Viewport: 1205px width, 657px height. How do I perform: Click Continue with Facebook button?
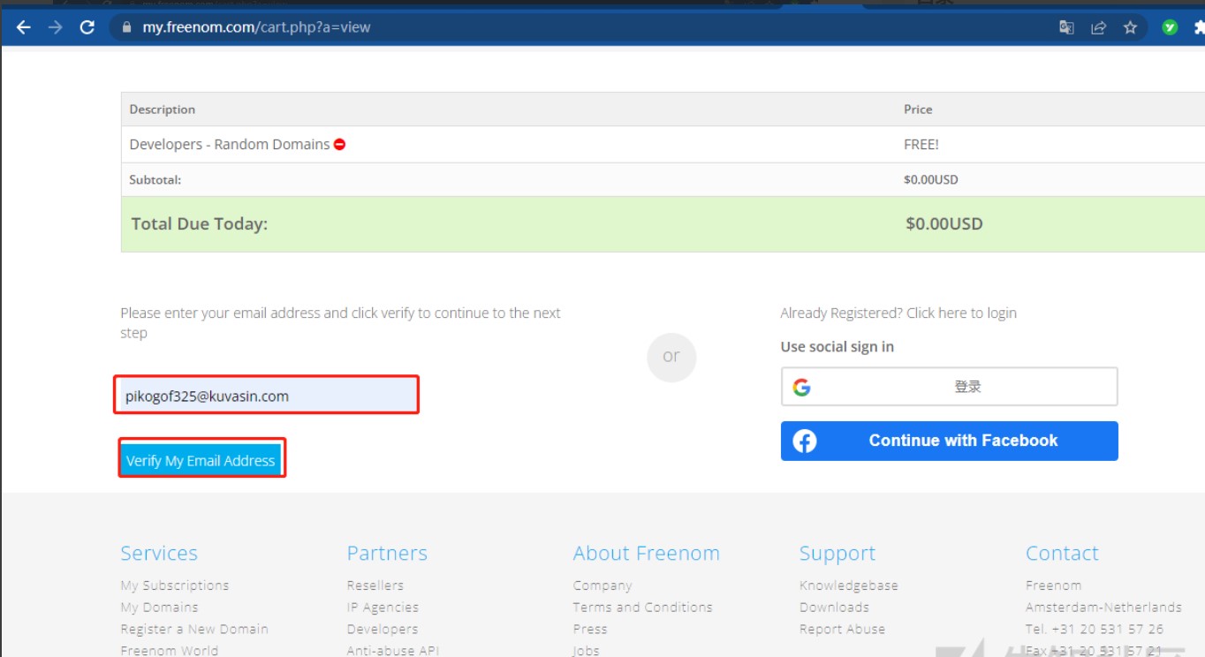(949, 441)
